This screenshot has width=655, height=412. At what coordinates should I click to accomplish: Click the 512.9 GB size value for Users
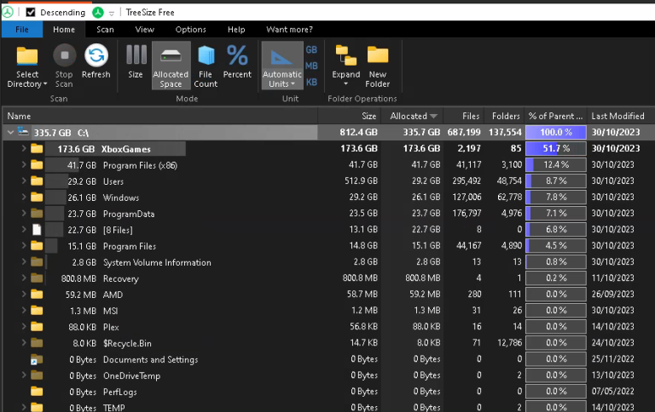click(361, 181)
